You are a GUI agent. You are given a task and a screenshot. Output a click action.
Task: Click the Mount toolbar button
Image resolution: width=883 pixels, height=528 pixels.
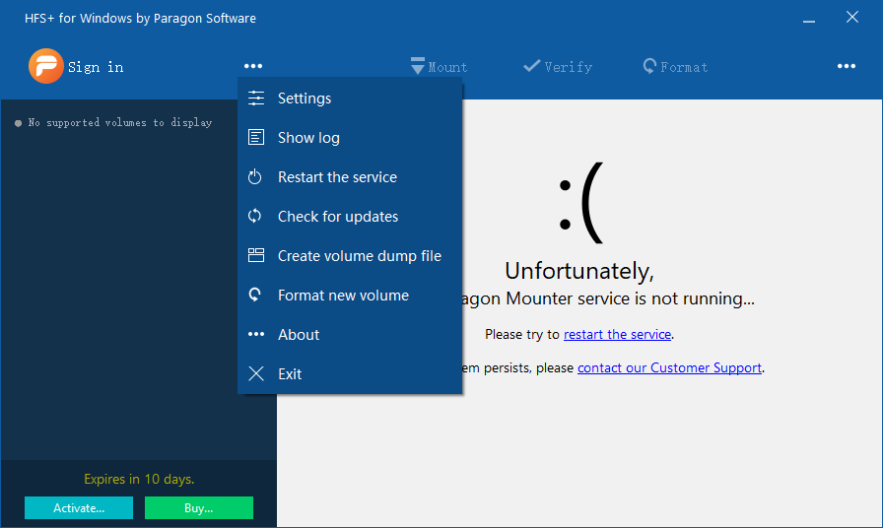[x=440, y=67]
